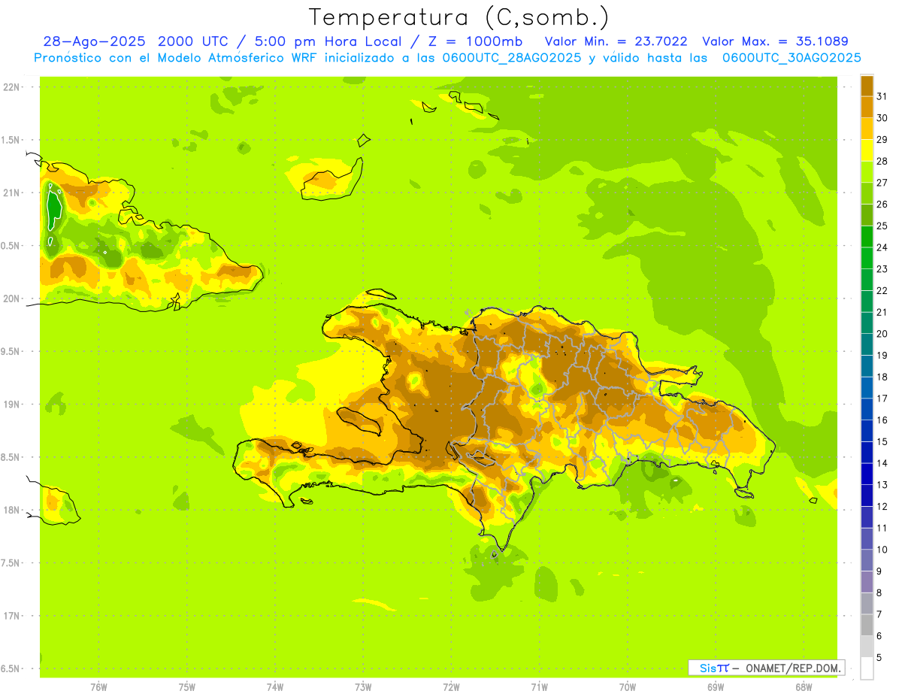Pick the yellow swatch between 28 and 29
Viewport: 902px width, 697px height.
pos(867,150)
